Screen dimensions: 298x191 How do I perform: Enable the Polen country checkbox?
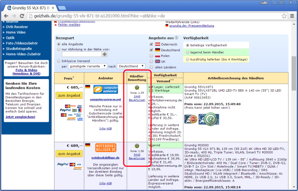coord(151,56)
